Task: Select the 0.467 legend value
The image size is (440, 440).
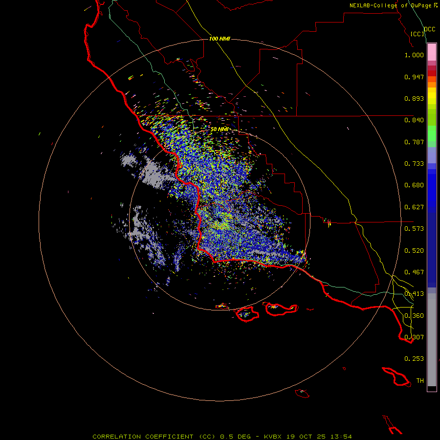Action: tap(414, 272)
